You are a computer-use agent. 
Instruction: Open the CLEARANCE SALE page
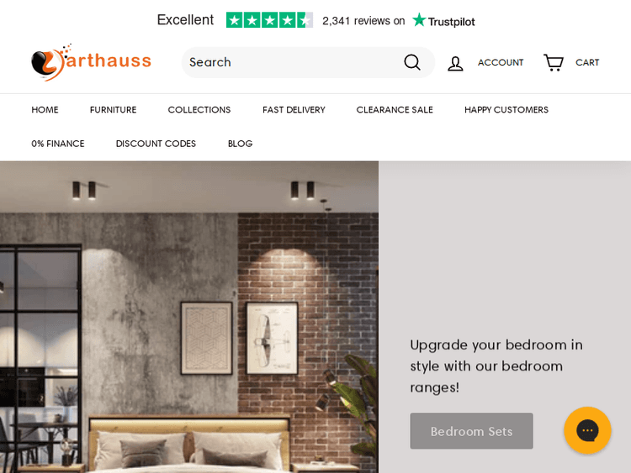tap(395, 110)
